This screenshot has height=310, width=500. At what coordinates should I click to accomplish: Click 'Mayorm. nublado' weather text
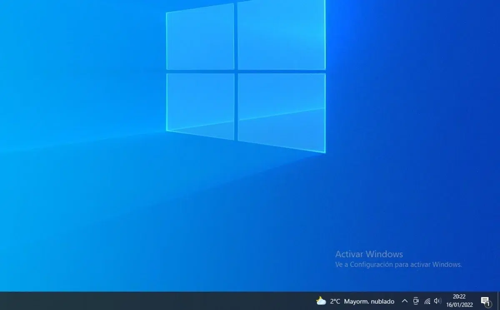click(369, 301)
